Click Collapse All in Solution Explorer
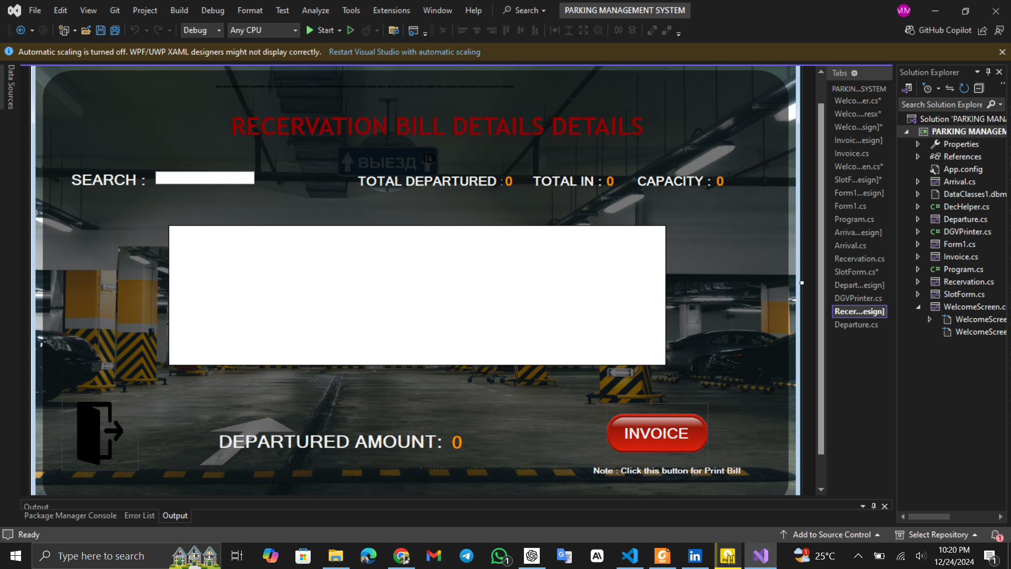The height and width of the screenshot is (569, 1011). 979,89
